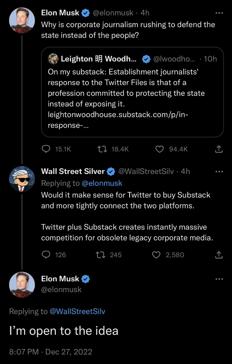Viewport: 232px width, 364px height.
Task: Open Elon Musk's avatar on bottom reply
Action: coord(22,285)
